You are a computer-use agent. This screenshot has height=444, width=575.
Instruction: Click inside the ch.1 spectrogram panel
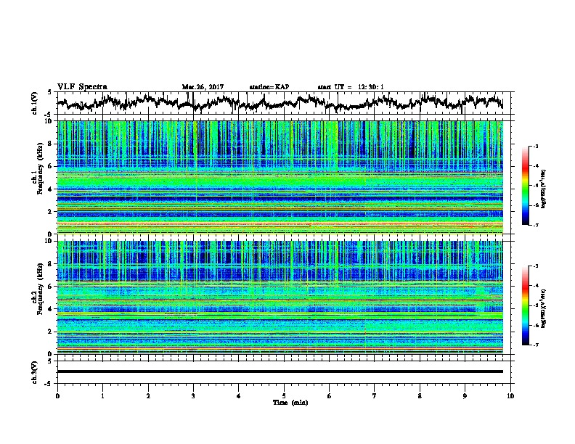(280, 177)
